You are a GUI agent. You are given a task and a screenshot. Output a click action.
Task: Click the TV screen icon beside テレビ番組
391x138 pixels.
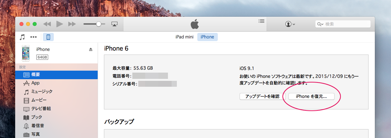point(26,109)
